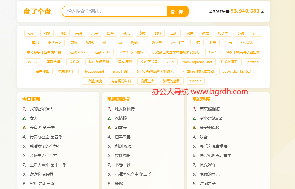295x189 pixels.
Task: Select the 绍宋漫画 tag
Action: (x=43, y=71)
